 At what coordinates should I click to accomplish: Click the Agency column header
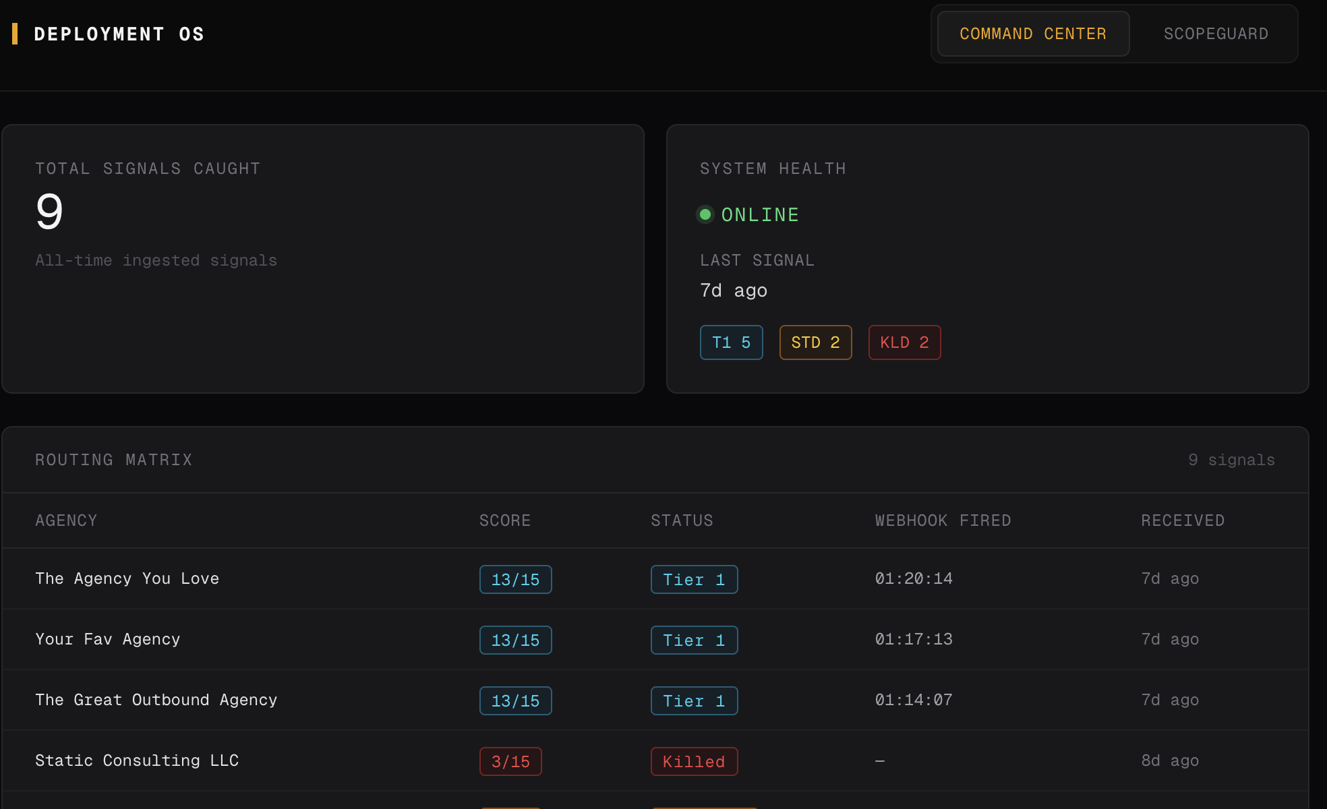(66, 520)
